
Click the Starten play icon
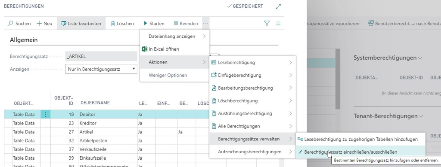pos(146,23)
